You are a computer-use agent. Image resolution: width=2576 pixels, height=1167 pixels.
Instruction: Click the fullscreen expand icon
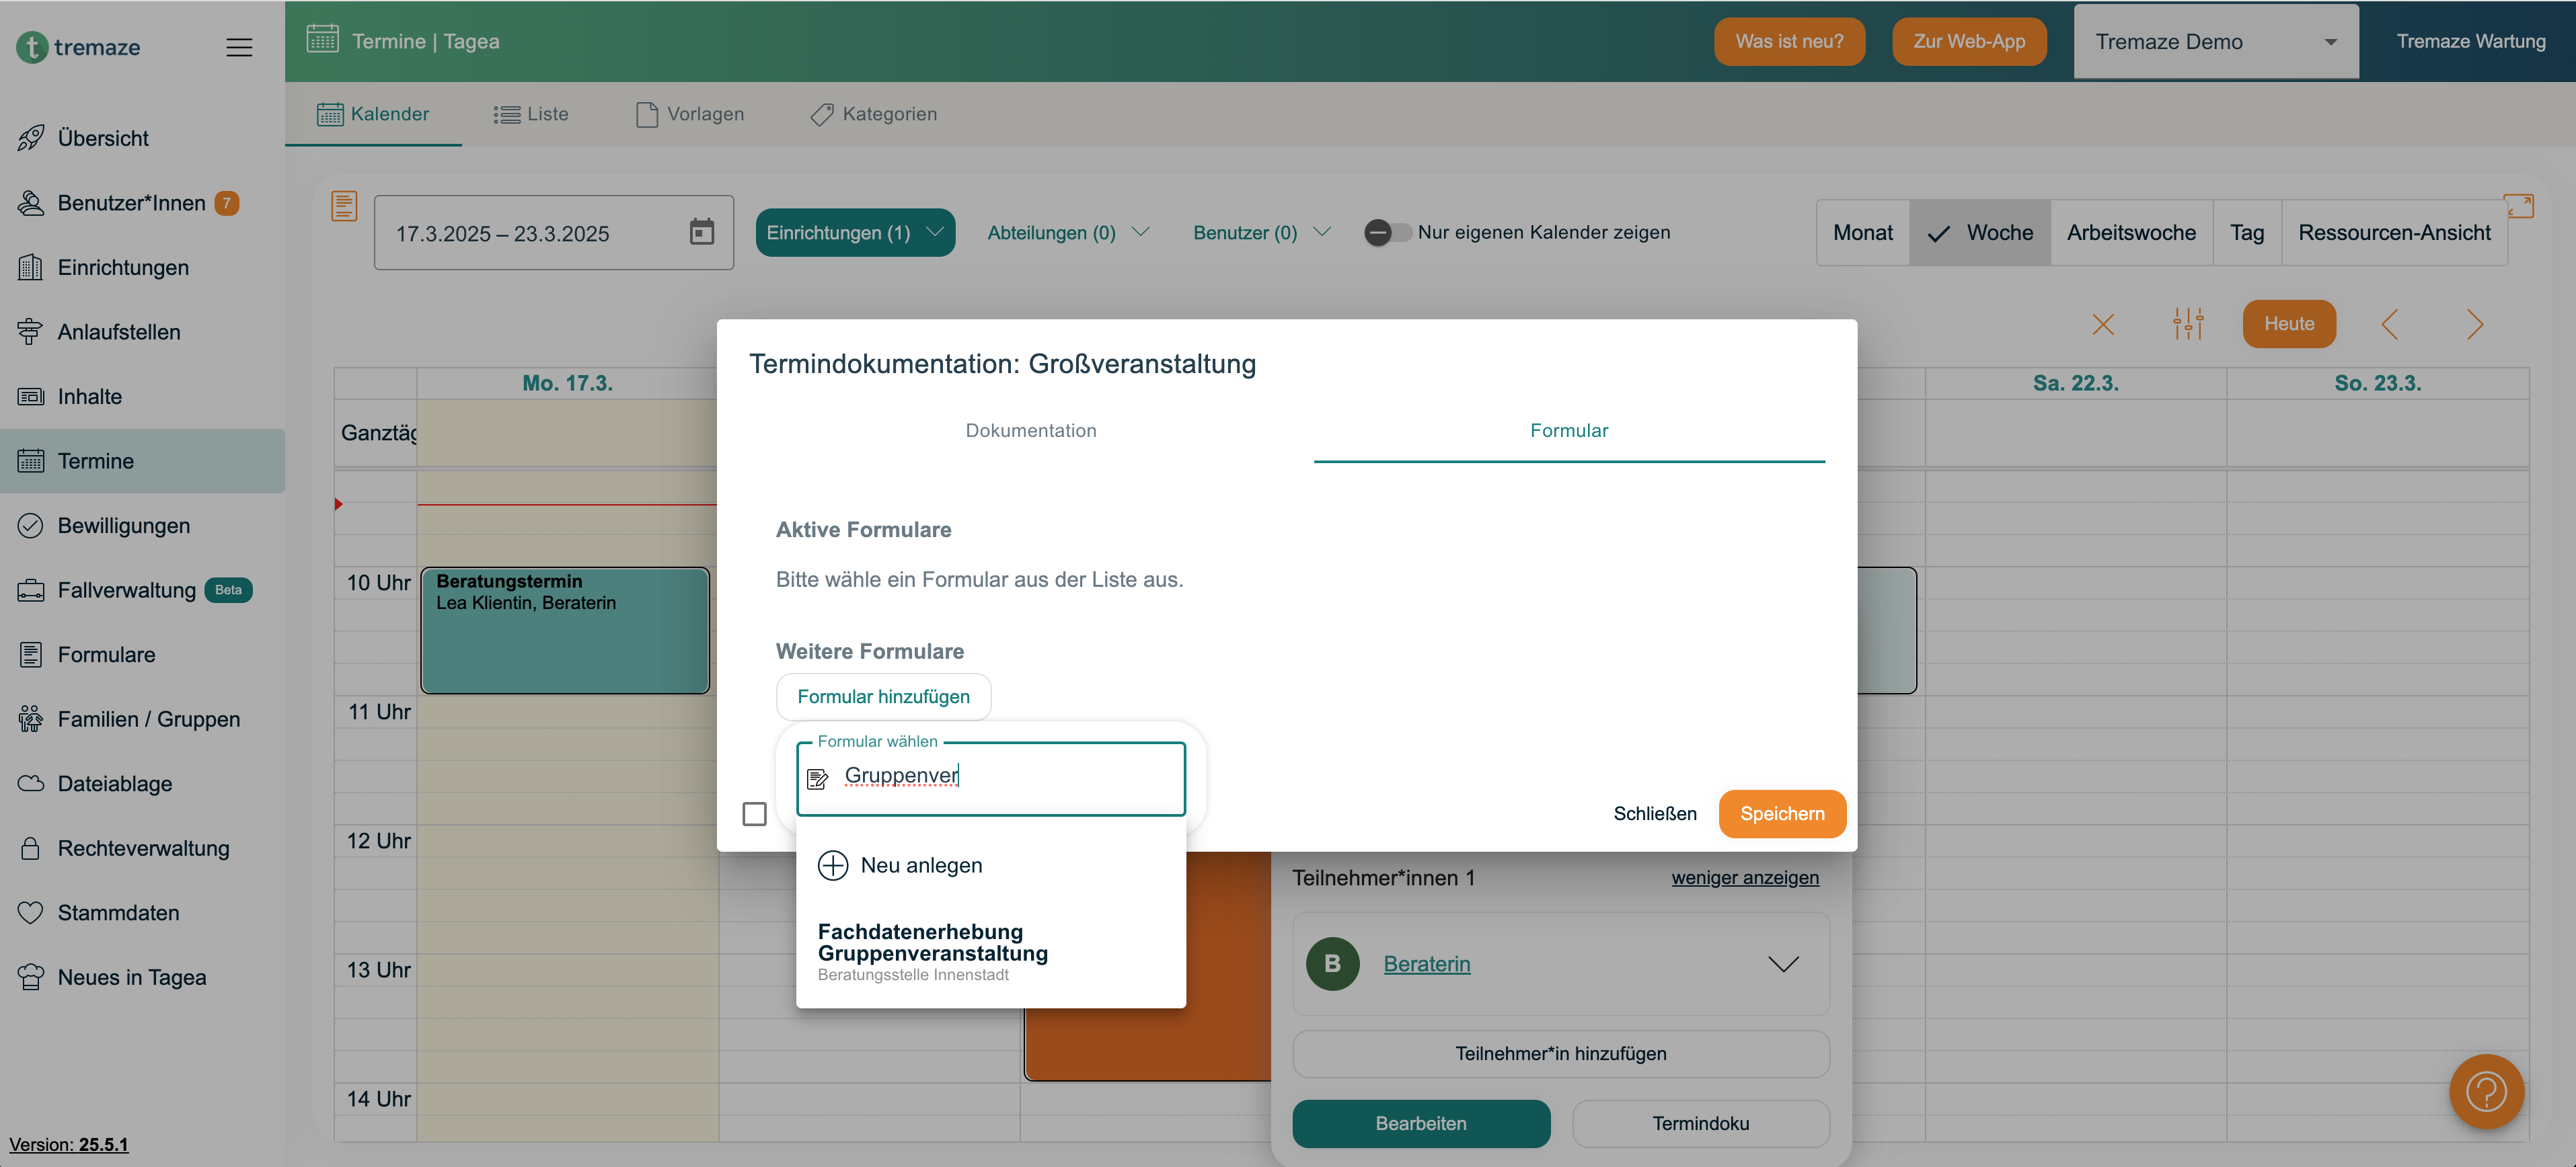point(2518,206)
